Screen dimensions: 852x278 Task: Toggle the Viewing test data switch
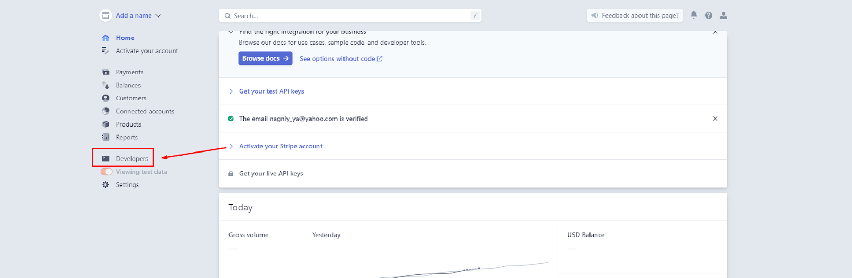pyautogui.click(x=106, y=172)
